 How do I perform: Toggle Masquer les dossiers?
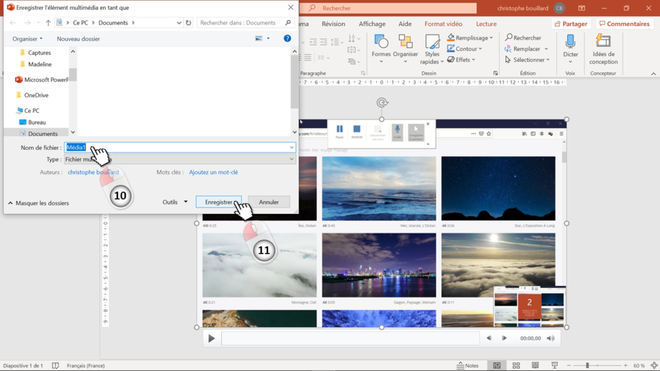pos(39,203)
